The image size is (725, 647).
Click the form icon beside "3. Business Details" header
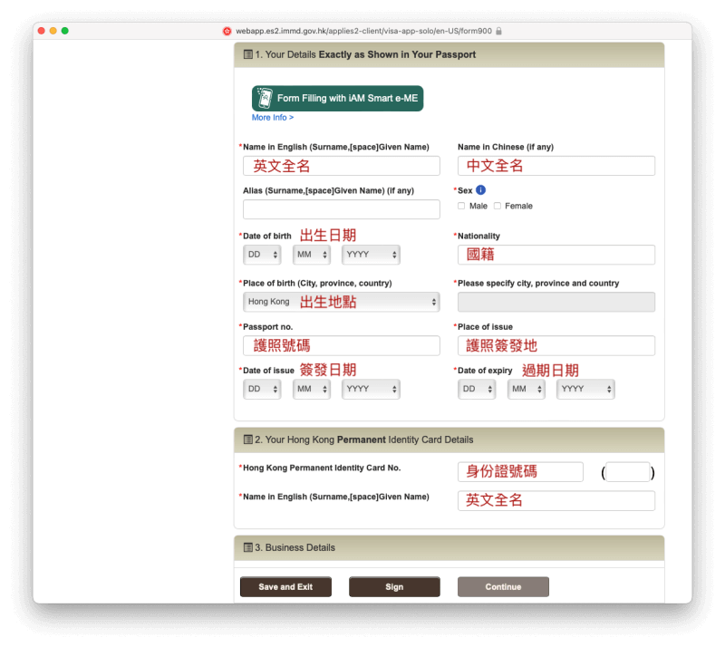(x=247, y=547)
